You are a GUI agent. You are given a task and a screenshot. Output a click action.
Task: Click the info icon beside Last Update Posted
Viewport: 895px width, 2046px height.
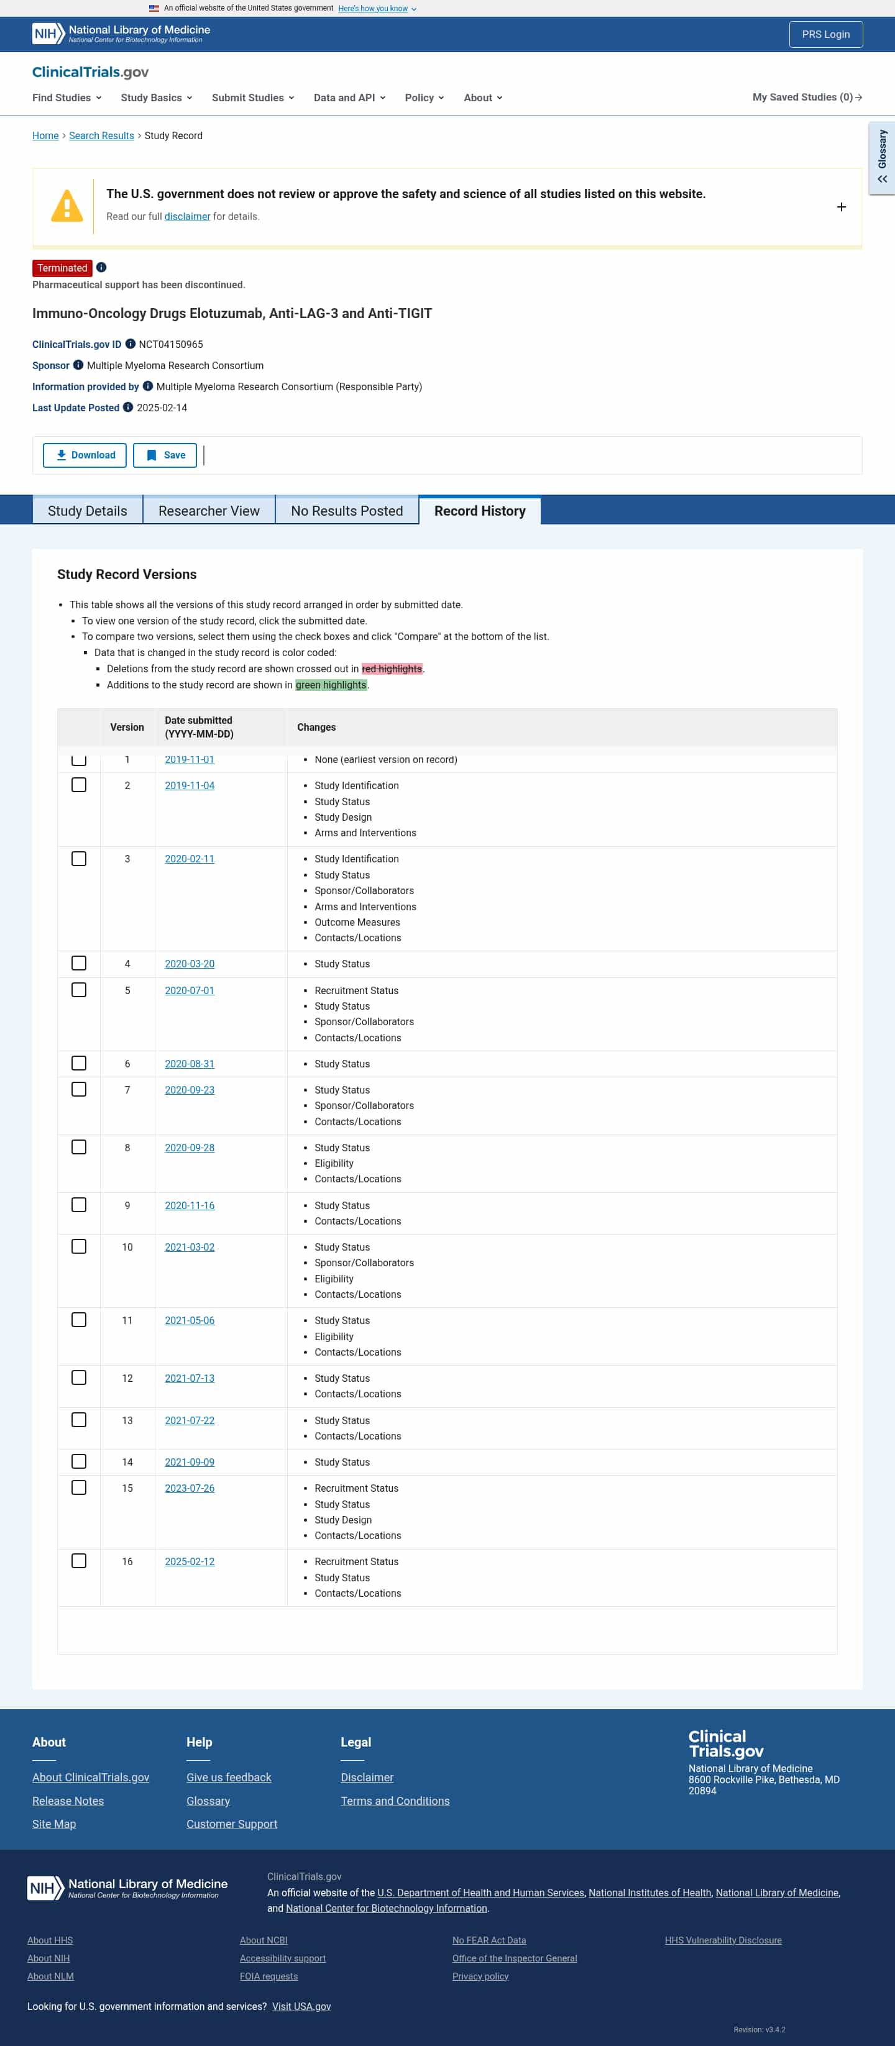(128, 408)
